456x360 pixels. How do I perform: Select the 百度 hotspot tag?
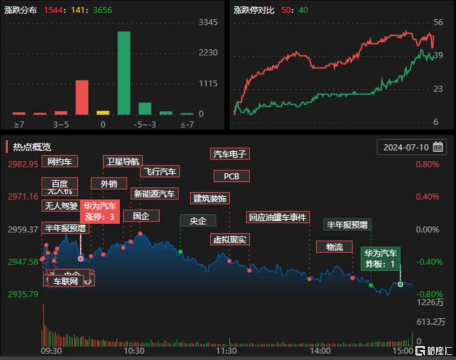coord(60,184)
